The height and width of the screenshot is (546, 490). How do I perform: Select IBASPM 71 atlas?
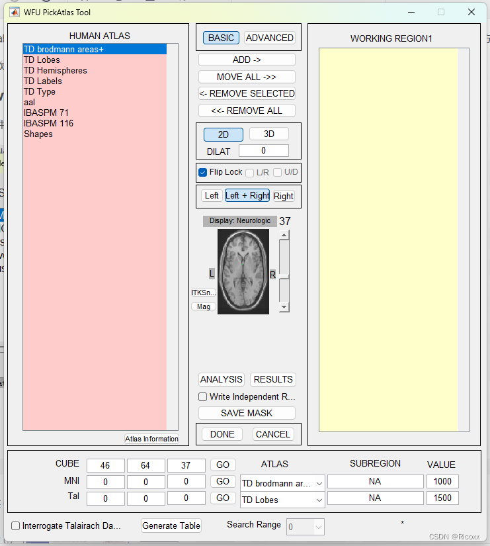point(95,113)
